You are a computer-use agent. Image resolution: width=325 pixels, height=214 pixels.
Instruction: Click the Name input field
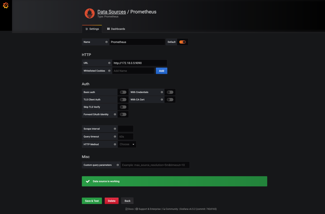coord(137,42)
